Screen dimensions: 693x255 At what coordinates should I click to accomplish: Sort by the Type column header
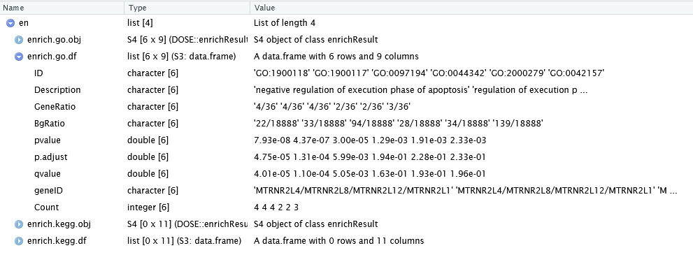(187, 8)
